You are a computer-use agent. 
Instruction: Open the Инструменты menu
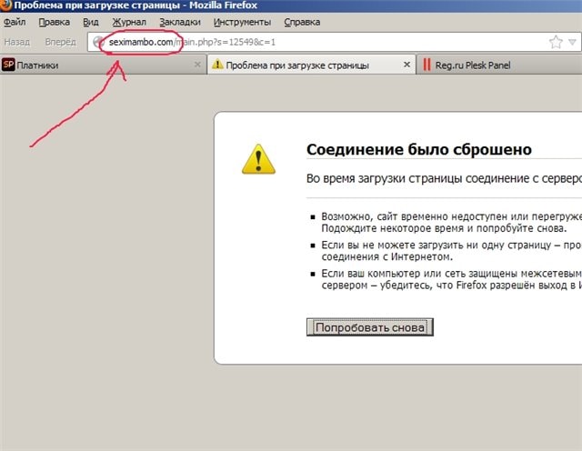pos(242,22)
